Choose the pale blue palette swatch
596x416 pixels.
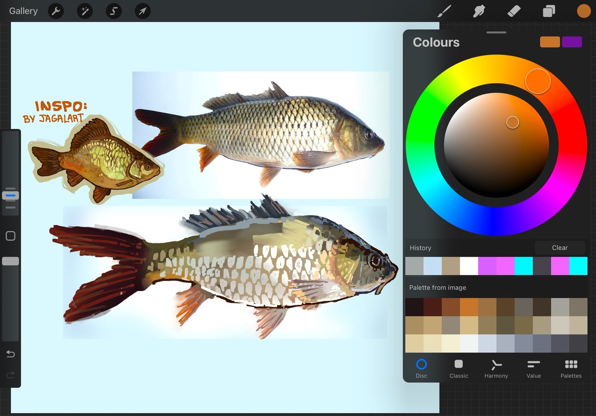pyautogui.click(x=487, y=344)
